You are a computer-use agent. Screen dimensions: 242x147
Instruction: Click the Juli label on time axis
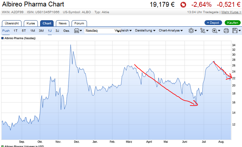pyautogui.click(x=204, y=142)
